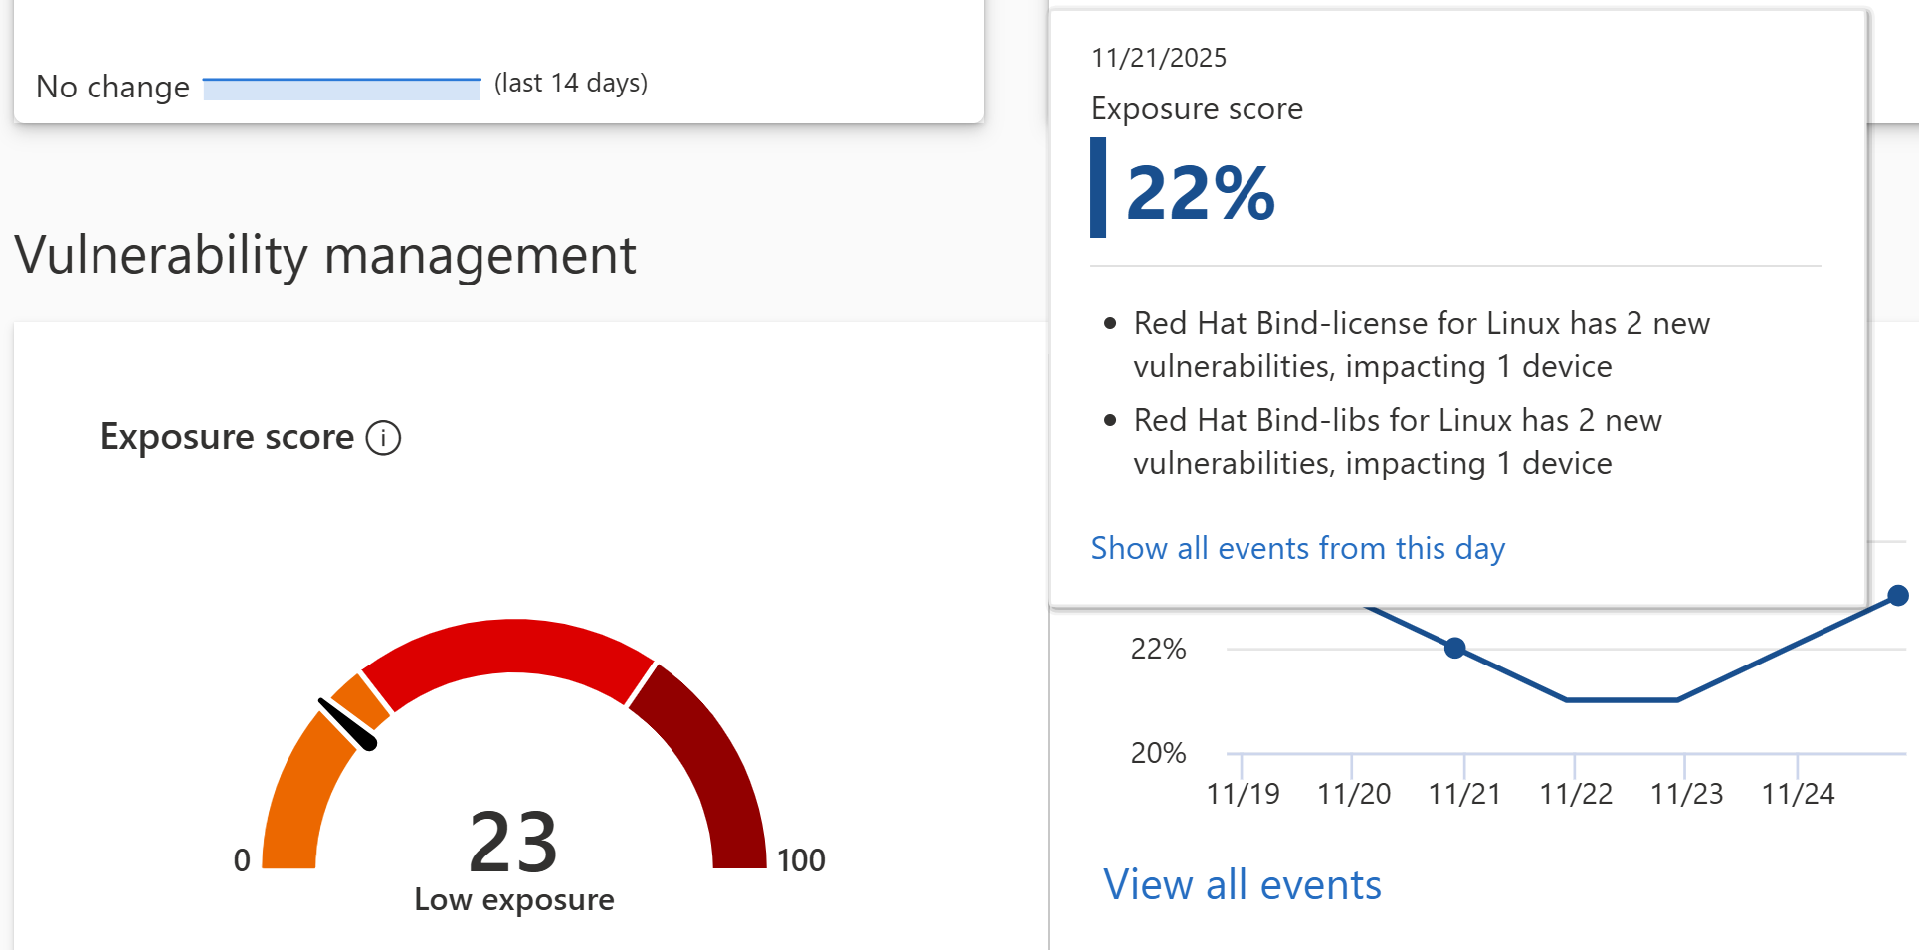Click the "11/19" axis label
1919x950 pixels.
tap(1243, 794)
